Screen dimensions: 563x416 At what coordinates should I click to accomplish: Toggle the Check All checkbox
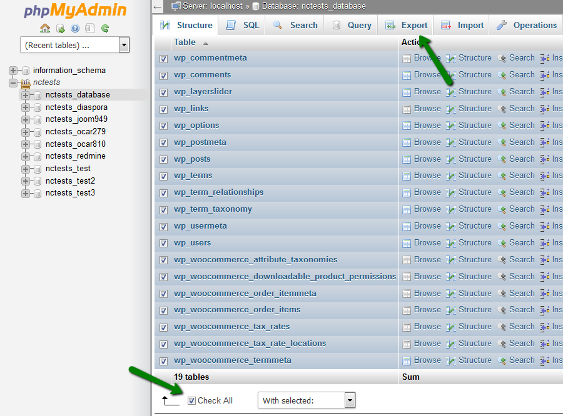pyautogui.click(x=192, y=400)
